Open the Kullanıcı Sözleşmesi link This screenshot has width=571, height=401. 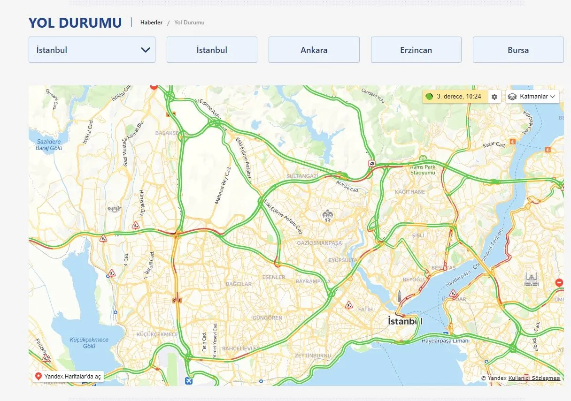(x=534, y=378)
